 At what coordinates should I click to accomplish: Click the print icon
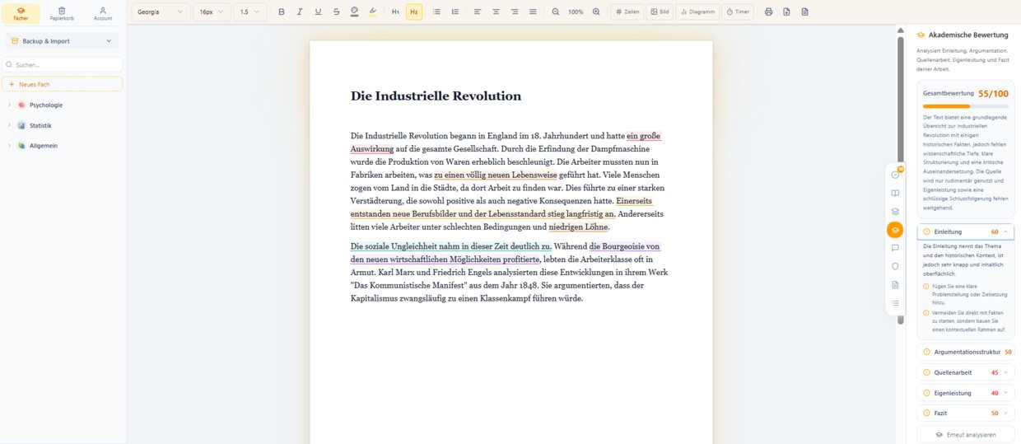768,12
